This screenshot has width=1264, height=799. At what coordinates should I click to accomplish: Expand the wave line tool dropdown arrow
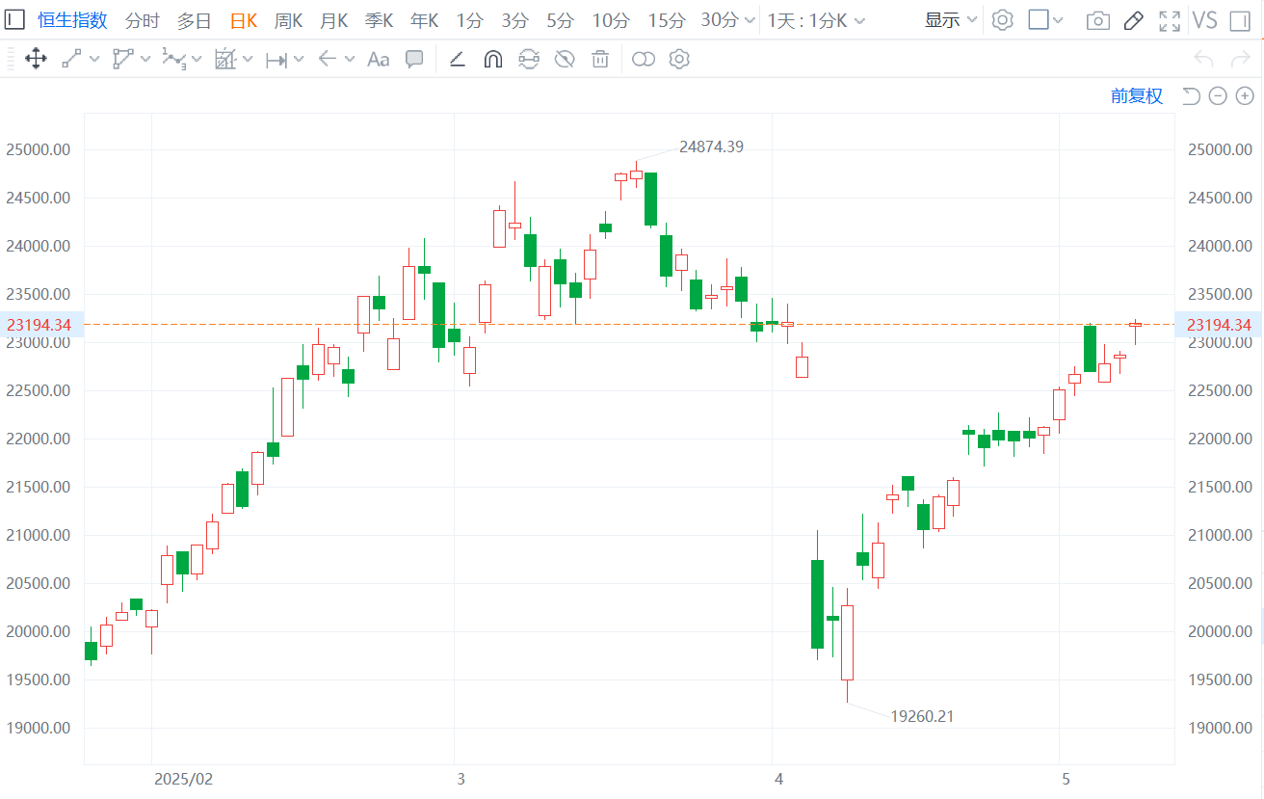pos(197,60)
